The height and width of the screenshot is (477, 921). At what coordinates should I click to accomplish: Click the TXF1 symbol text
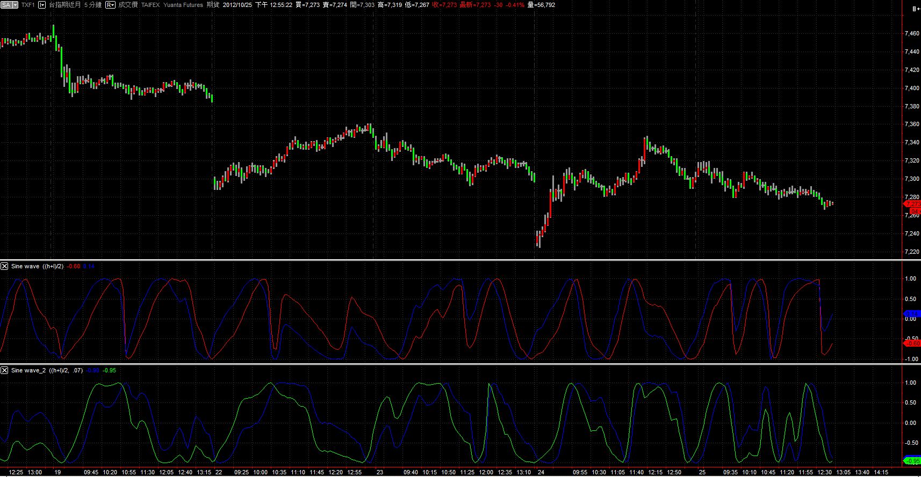click(x=28, y=5)
